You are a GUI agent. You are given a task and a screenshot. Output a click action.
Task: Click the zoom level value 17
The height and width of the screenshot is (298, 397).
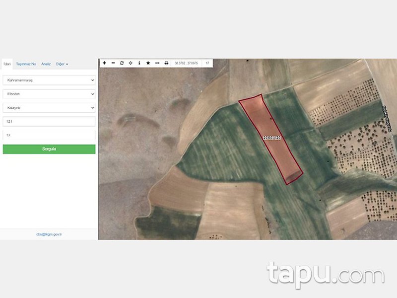coord(207,63)
